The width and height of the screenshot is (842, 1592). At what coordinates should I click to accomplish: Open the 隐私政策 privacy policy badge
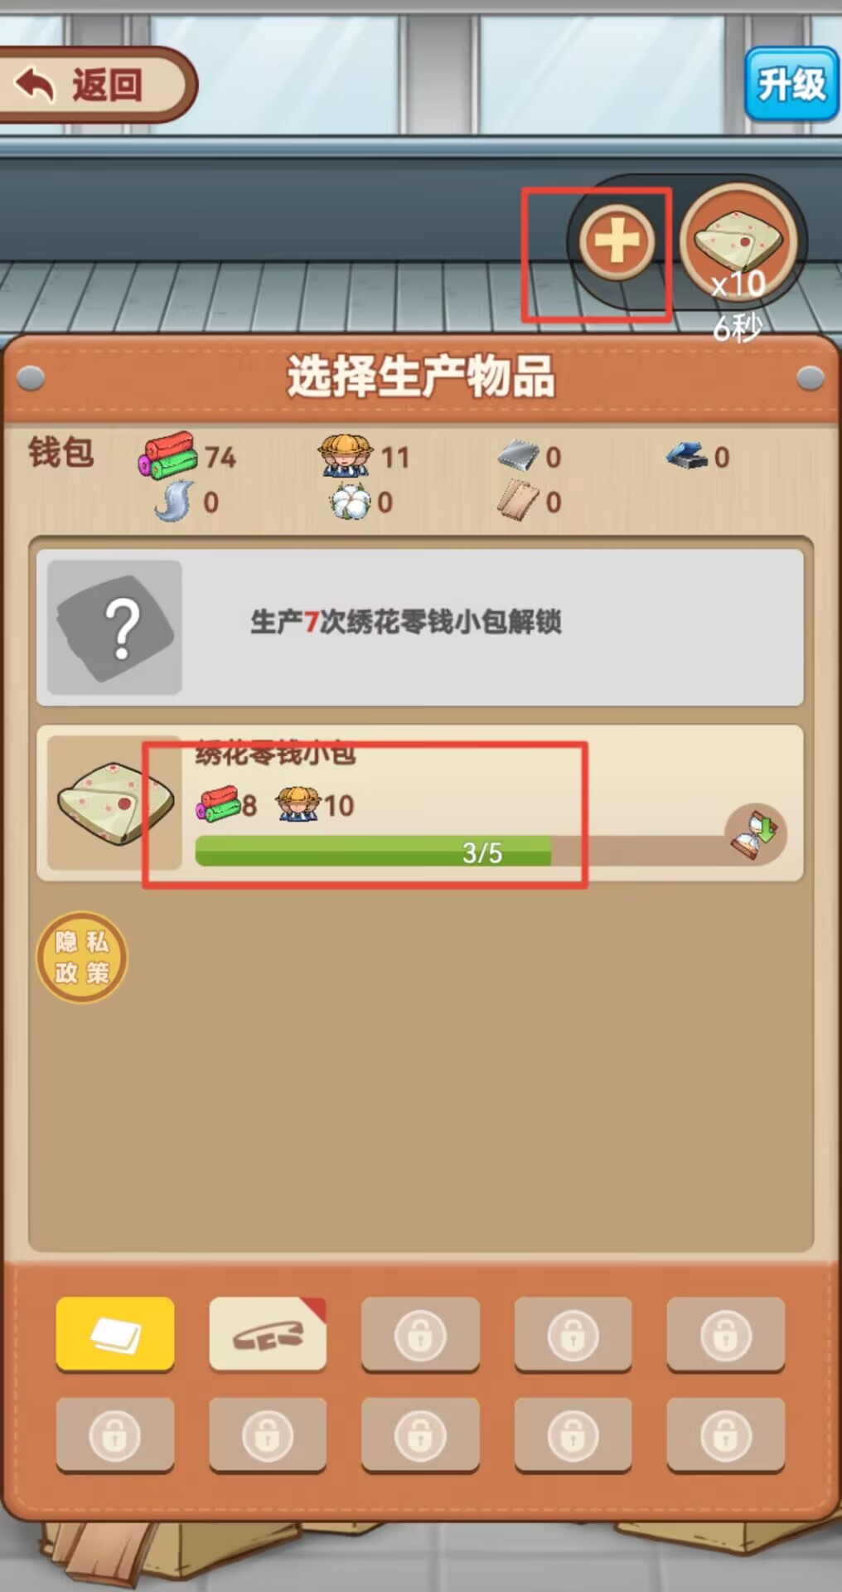(81, 958)
